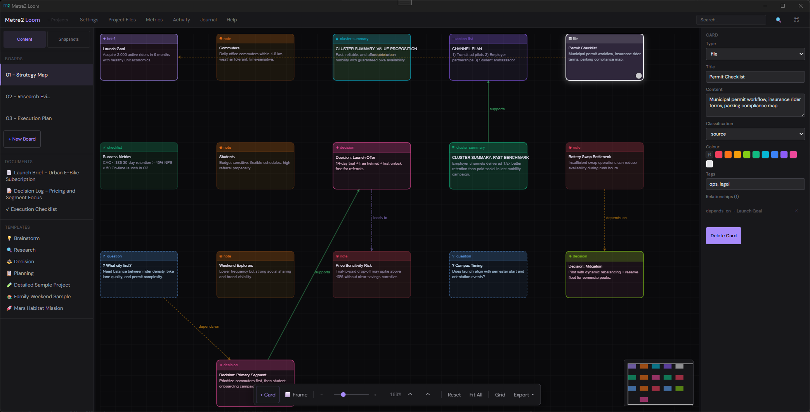810x412 pixels.
Task: Open the Metrics menu
Action: 154,20
